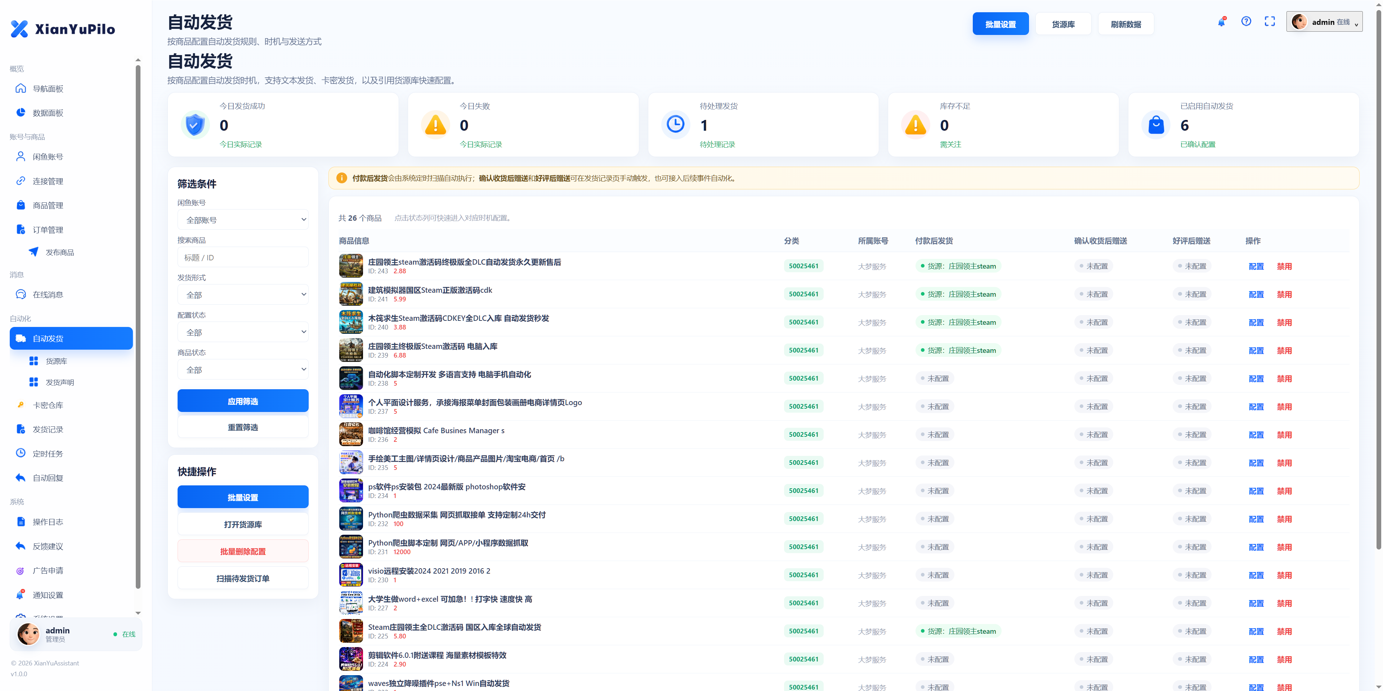Click 付款后发货 未配置 status for ID 238

(935, 378)
